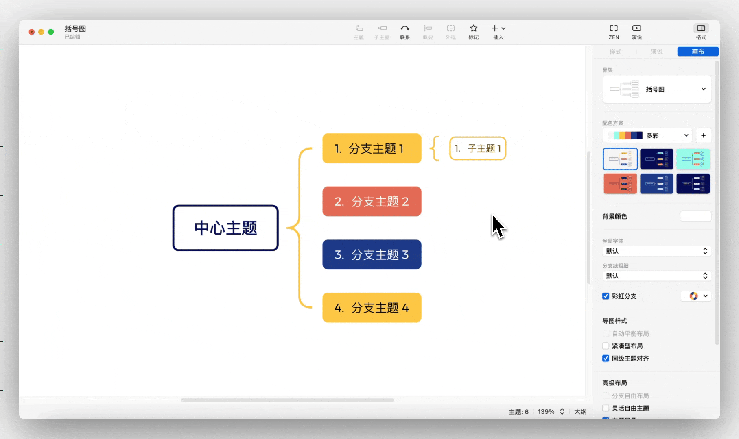The image size is (739, 439).
Task: Switch to the 样式 style tab
Action: pos(615,52)
